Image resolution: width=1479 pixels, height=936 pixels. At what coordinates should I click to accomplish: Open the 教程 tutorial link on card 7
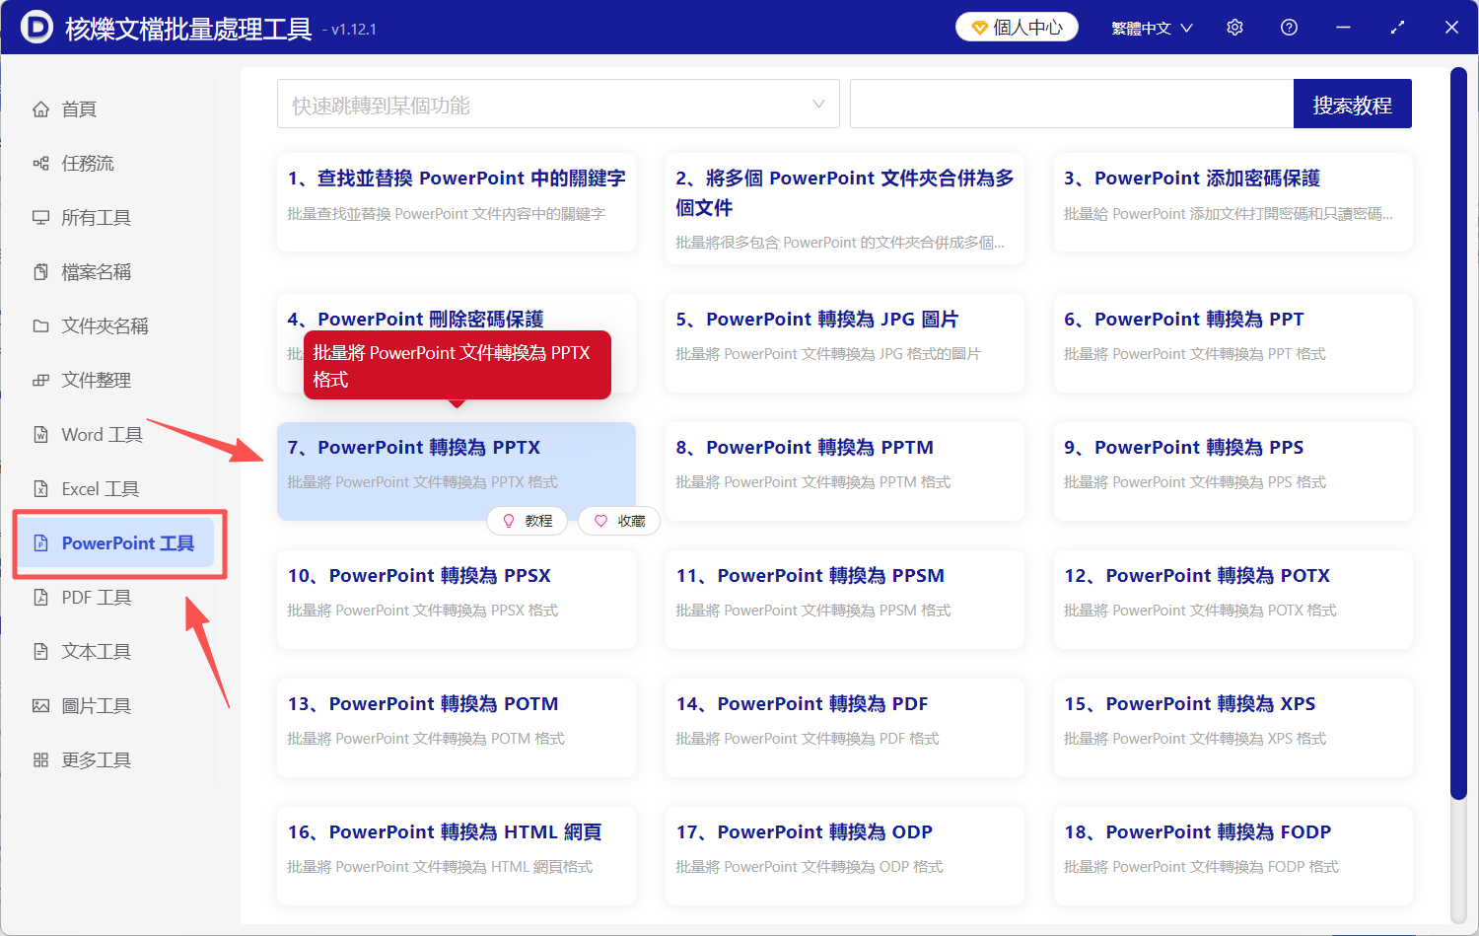(528, 520)
